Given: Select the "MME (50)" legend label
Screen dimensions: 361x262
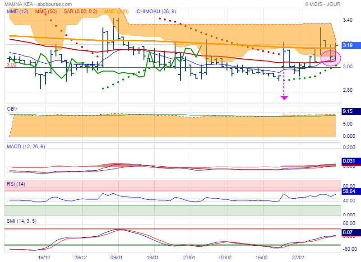Looking at the screenshot, I should pos(46,11).
